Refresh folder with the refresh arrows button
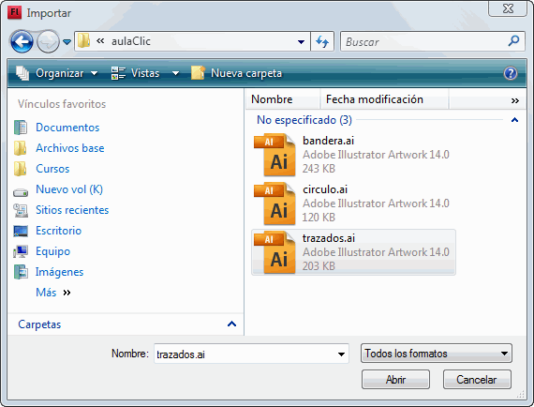The height and width of the screenshot is (407, 534). (x=322, y=41)
